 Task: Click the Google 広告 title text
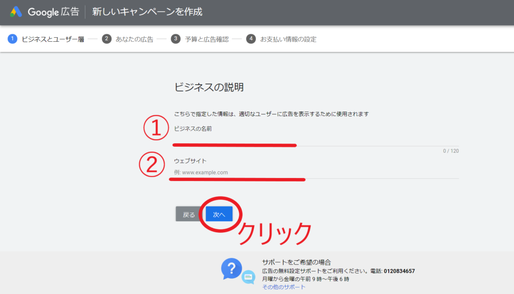click(x=53, y=12)
